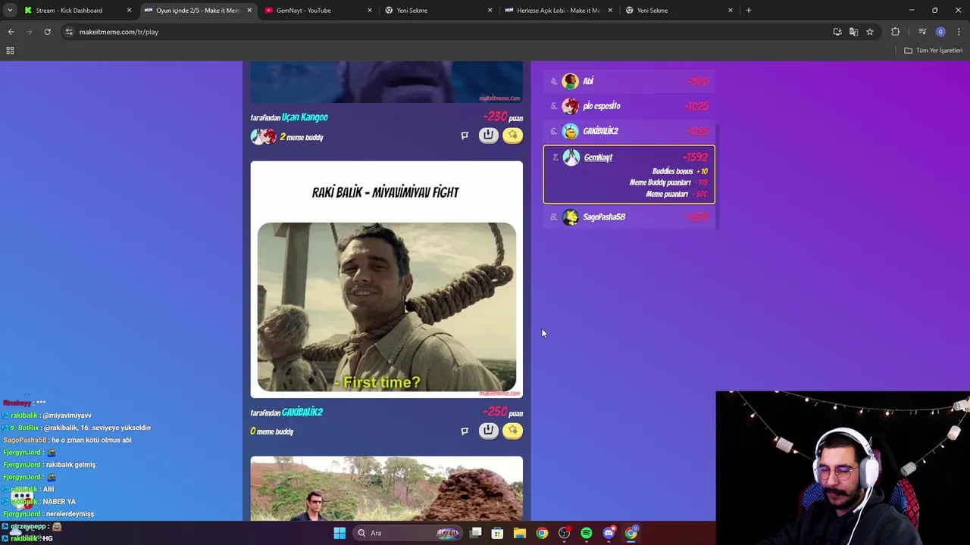Viewport: 970px width, 545px height.
Task: Open Windows Start menu
Action: 339,533
